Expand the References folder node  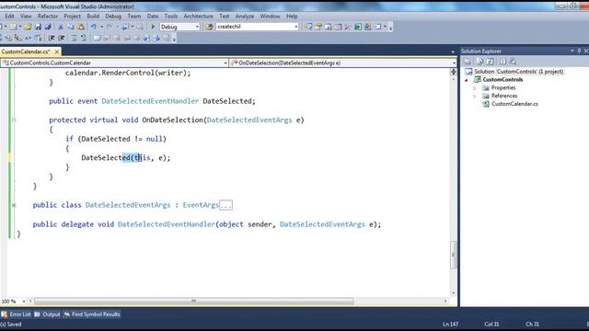click(475, 97)
